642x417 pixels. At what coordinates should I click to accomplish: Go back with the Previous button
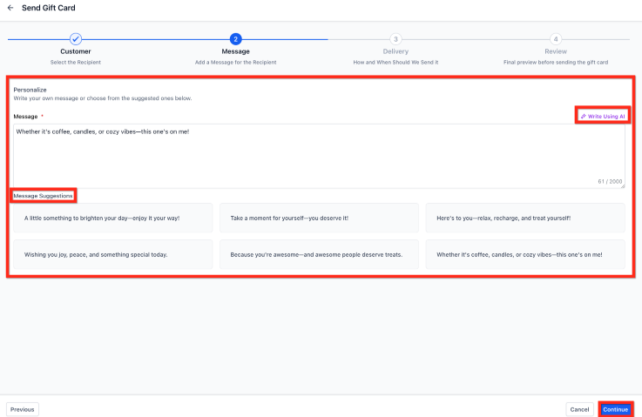point(23,409)
